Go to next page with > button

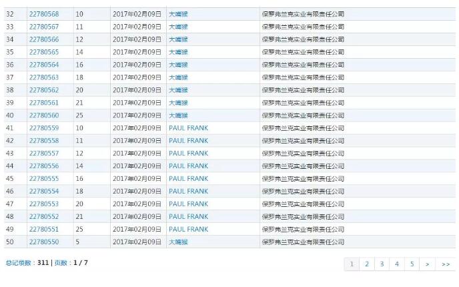428,264
